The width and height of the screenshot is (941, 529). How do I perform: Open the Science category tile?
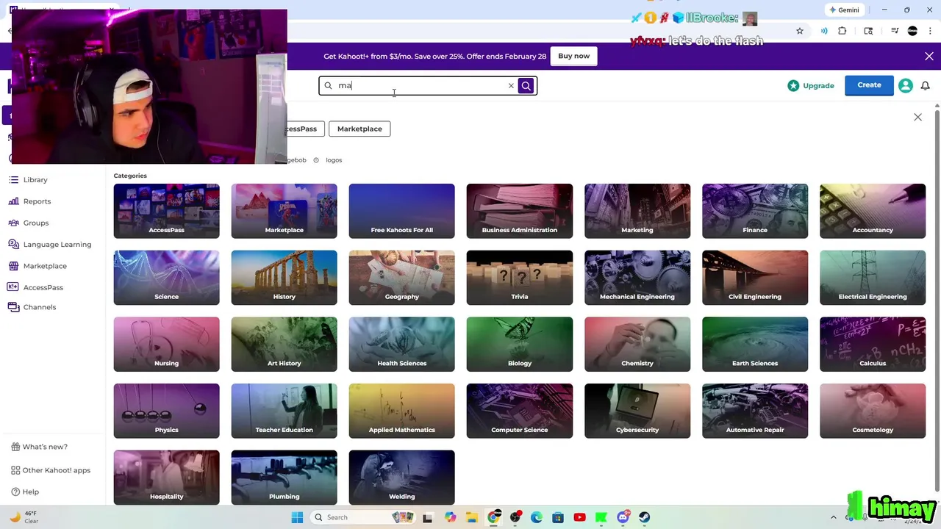166,278
